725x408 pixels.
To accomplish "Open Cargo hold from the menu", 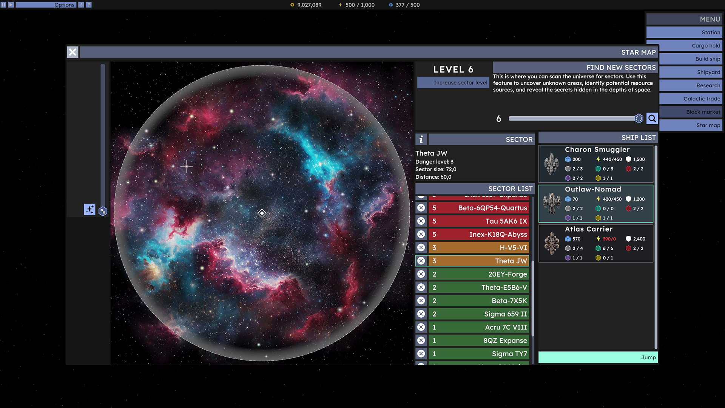I will [x=691, y=46].
